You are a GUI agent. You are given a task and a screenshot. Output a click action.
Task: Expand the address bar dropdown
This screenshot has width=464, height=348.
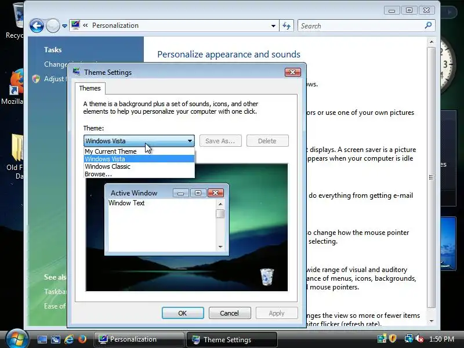[273, 26]
